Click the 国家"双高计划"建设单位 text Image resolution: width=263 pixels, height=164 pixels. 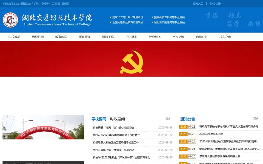click(x=128, y=17)
